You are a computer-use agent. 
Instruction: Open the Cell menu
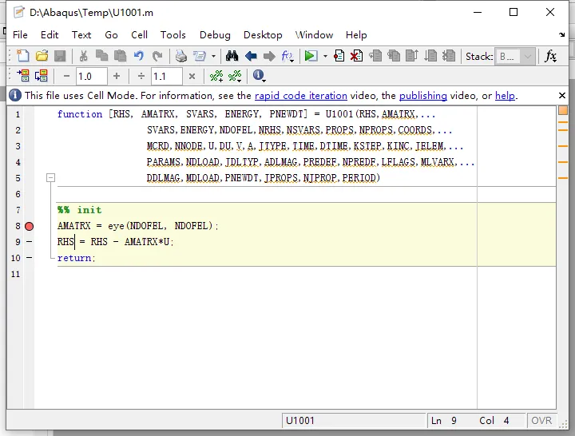click(x=139, y=35)
